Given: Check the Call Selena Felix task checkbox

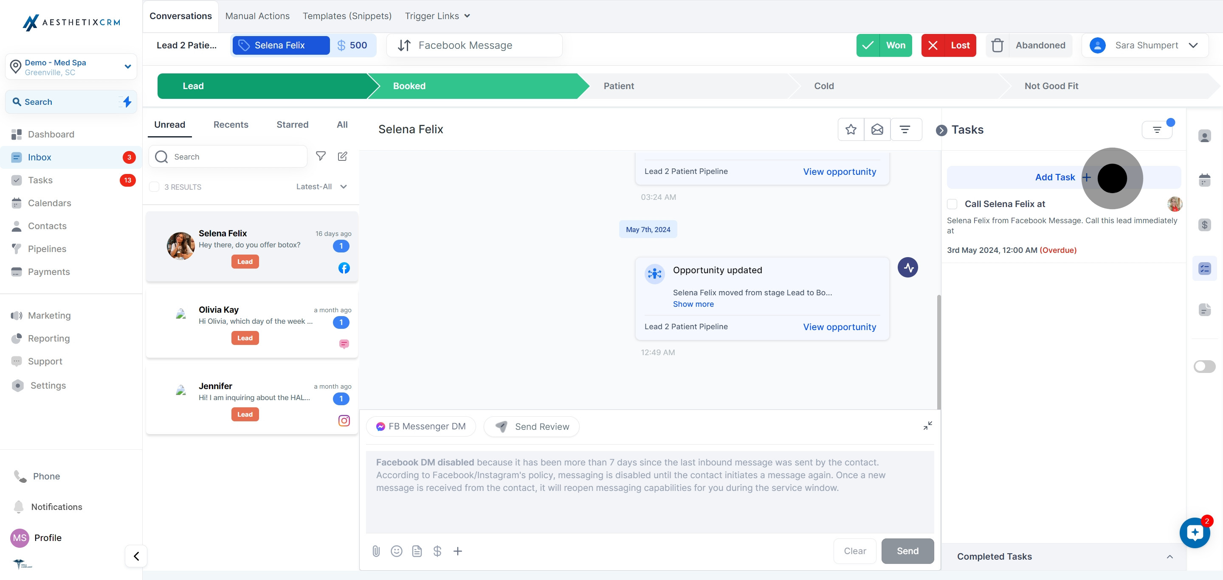Looking at the screenshot, I should tap(952, 204).
